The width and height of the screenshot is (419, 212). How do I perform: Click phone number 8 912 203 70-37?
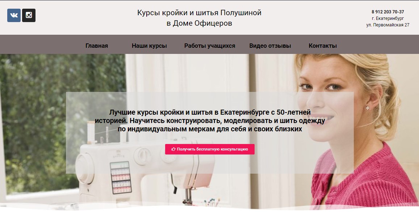388,12
